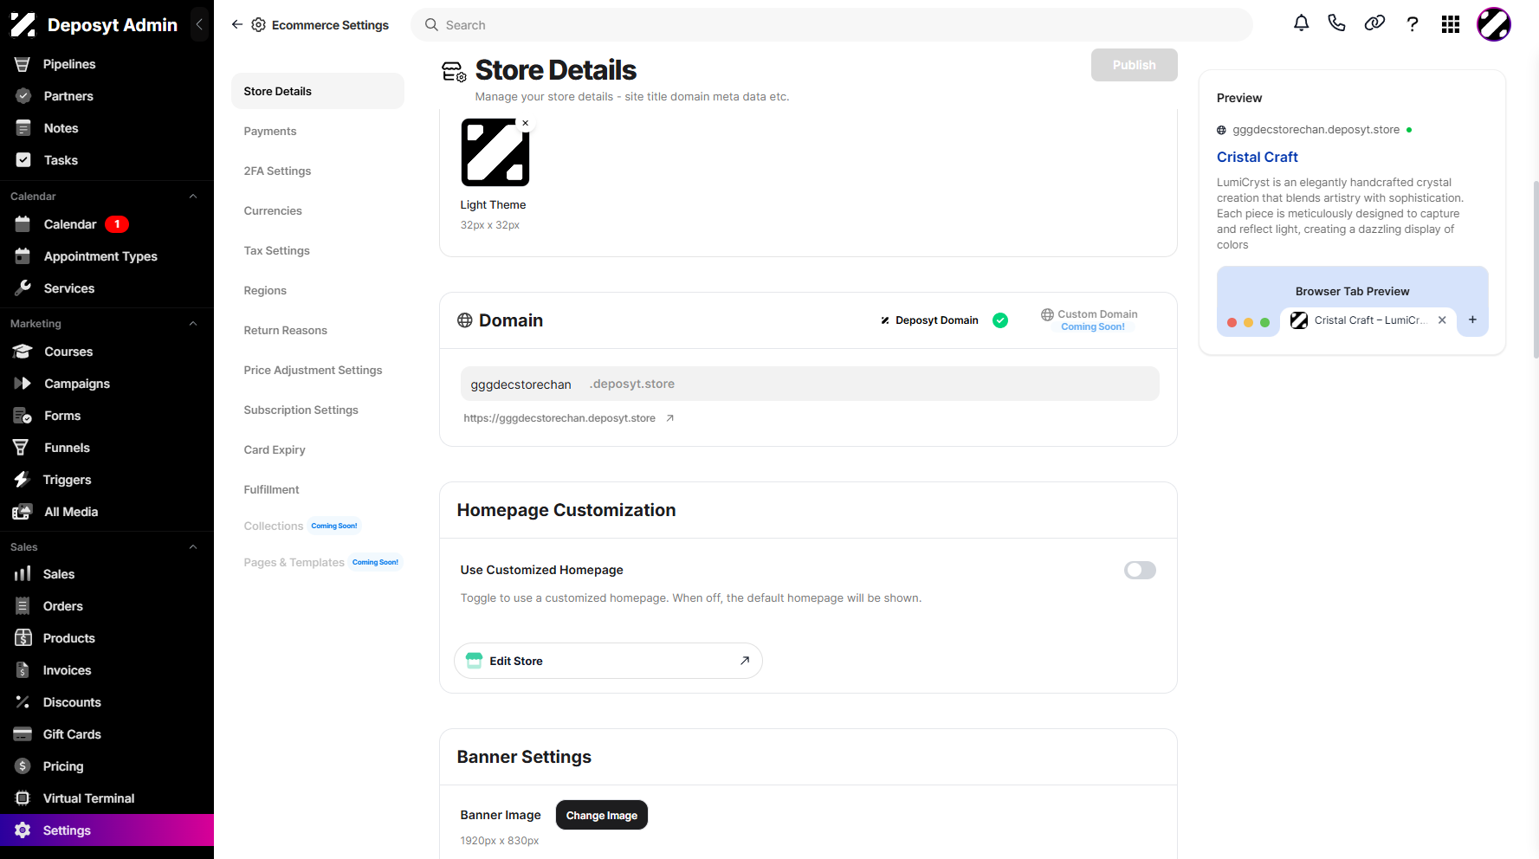Go back using the arrow beside Ecommerce Settings
This screenshot has height=859, width=1539.
pos(237,25)
